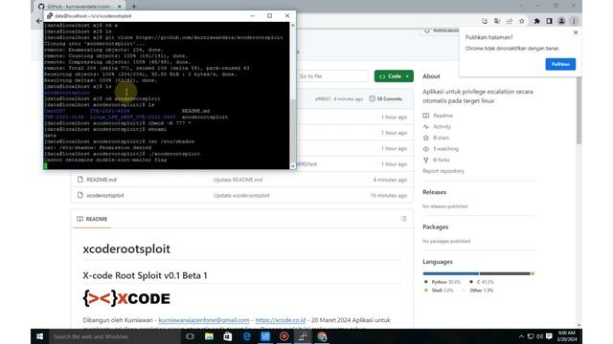Open the Action Center notifications icon
The height and width of the screenshot is (344, 613).
coord(549,336)
